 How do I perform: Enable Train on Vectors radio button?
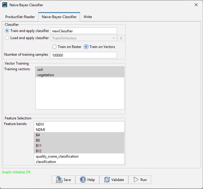pos(86,47)
